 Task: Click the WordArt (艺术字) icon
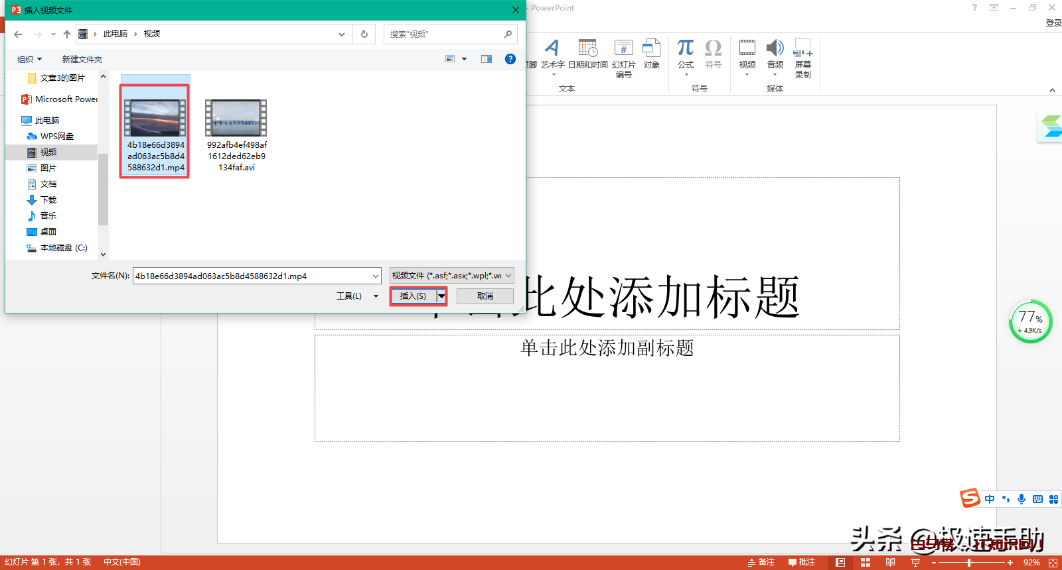(552, 48)
